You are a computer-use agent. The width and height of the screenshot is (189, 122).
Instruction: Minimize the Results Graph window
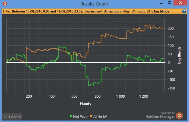161,3
